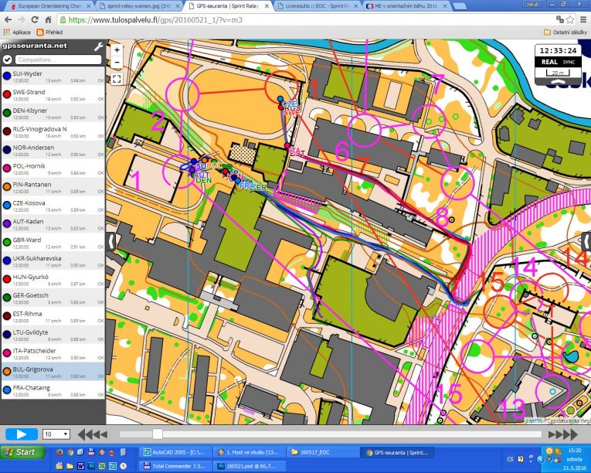Switch to Liveresults EOC tab
The image size is (591, 473).
click(318, 6)
